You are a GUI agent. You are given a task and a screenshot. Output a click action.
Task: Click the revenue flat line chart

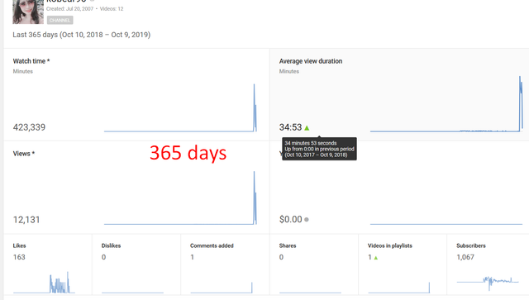tap(446, 224)
